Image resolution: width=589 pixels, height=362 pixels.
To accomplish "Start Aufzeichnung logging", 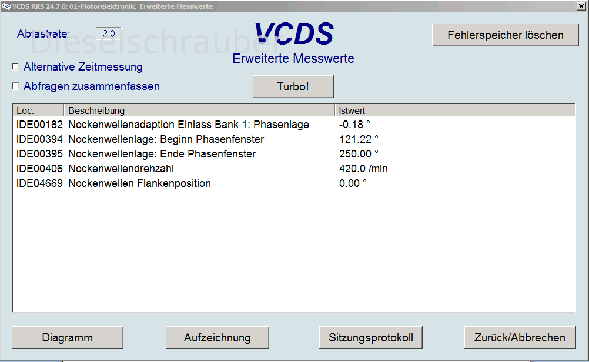I will 217,337.
